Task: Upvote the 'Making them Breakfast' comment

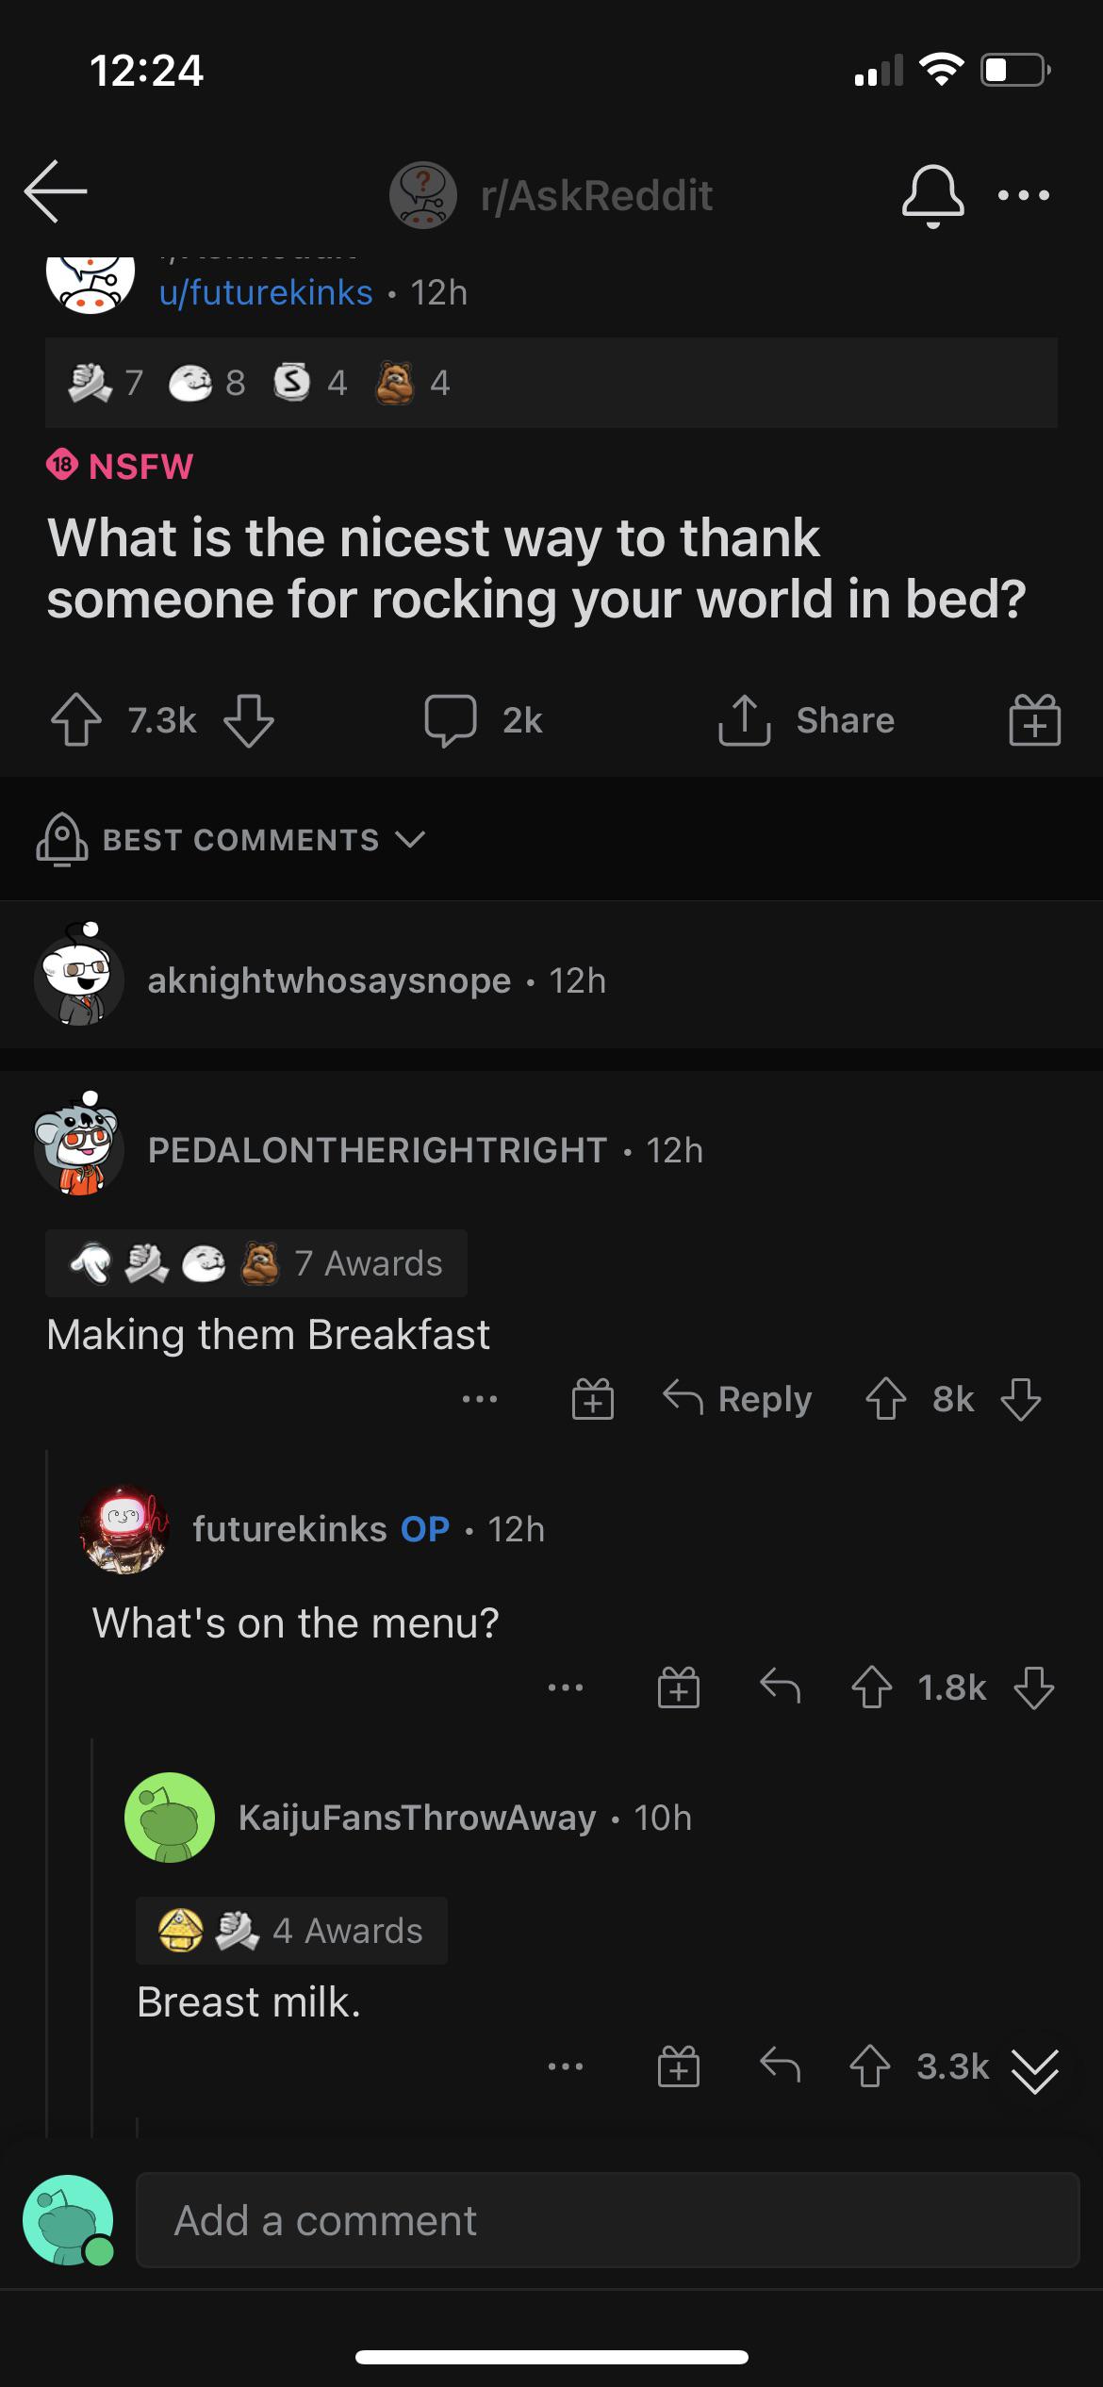Action: point(885,1400)
